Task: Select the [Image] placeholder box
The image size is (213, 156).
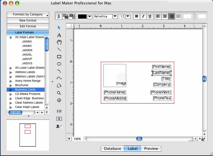Action: coord(115,75)
